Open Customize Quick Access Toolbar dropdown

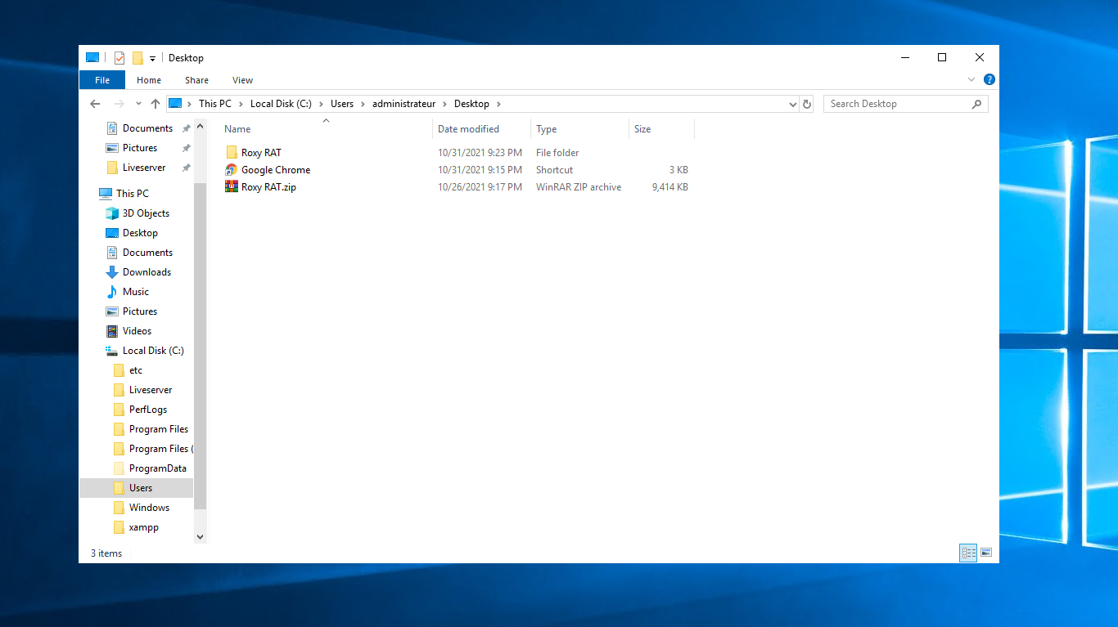(152, 59)
